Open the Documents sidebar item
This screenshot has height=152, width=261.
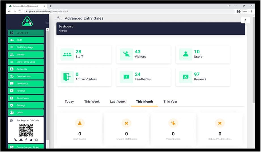coord(26,98)
